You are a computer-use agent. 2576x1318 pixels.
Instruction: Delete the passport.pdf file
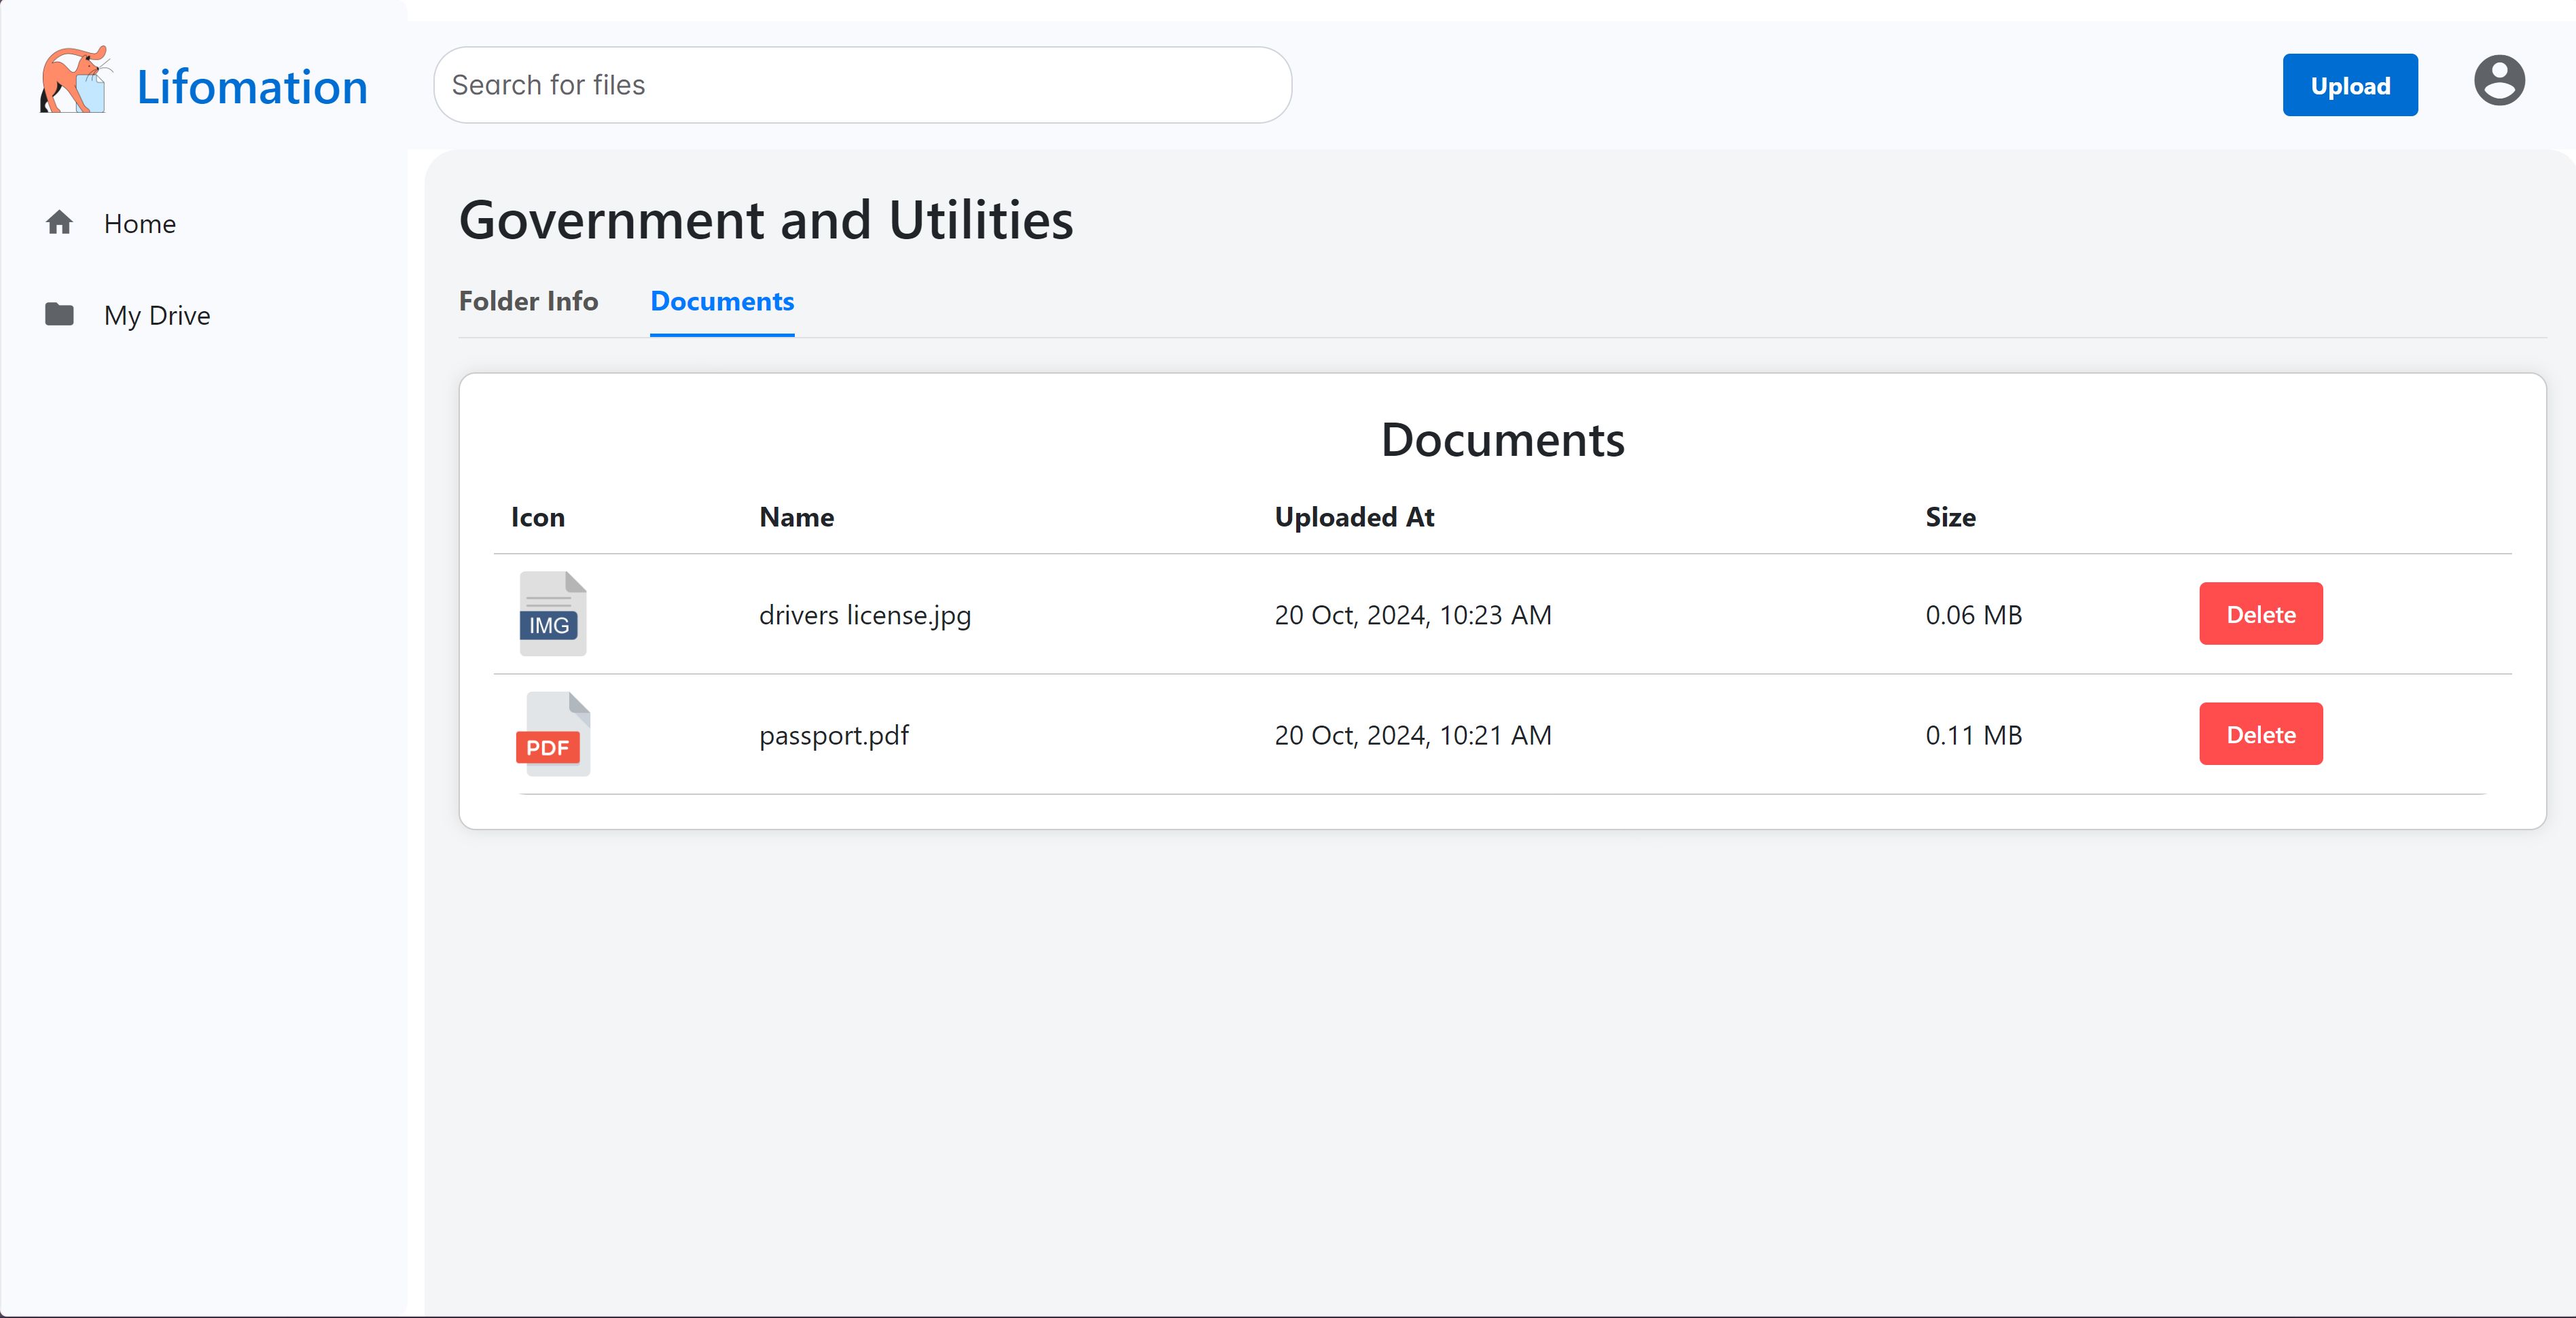[2260, 734]
